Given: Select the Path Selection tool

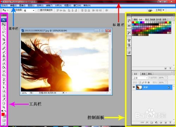Looking at the screenshot, I should point(4,87).
